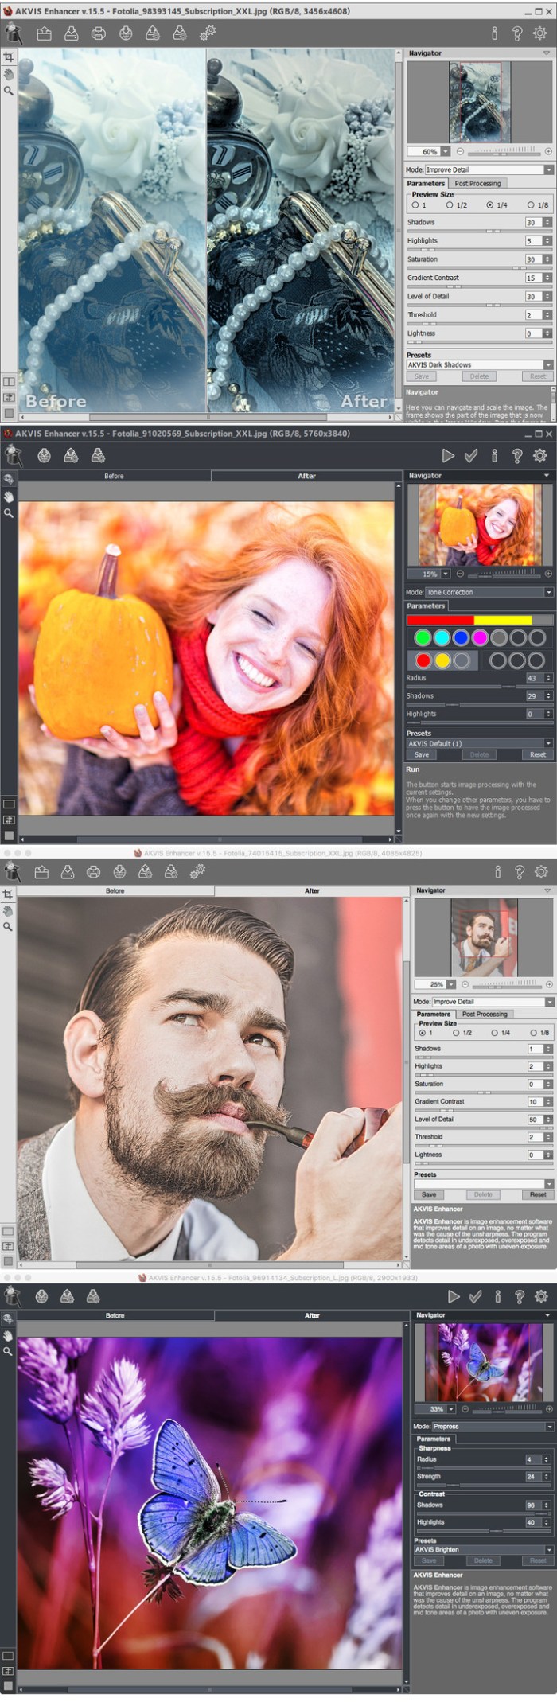Open Help question mark in the bearded man window
The image size is (557, 1702).
point(519,871)
